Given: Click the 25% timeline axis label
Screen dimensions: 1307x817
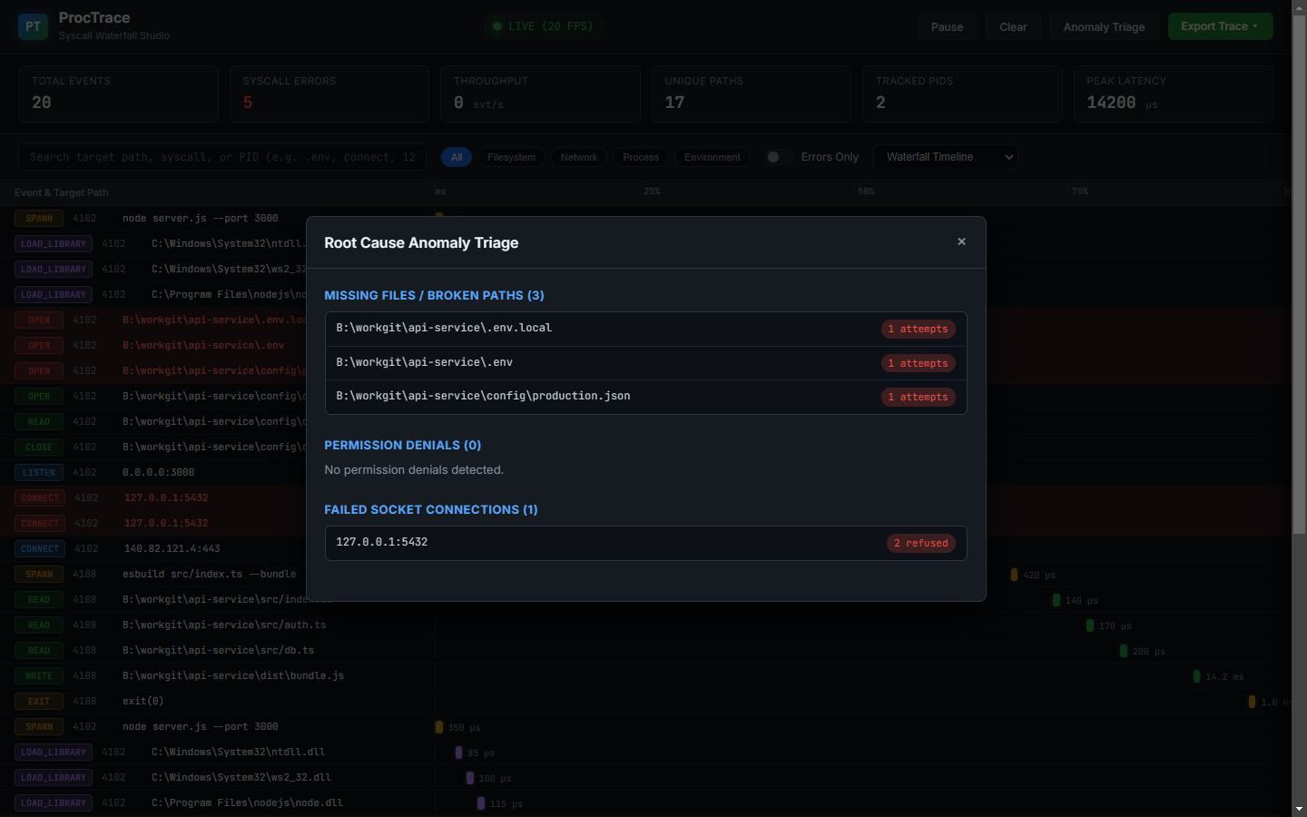Looking at the screenshot, I should [x=652, y=192].
